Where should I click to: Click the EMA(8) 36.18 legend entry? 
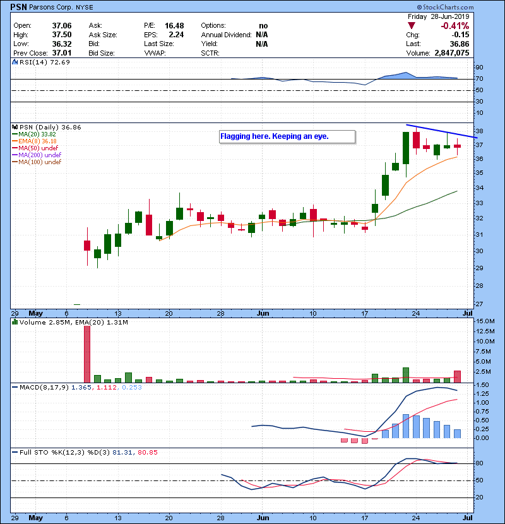(35, 141)
